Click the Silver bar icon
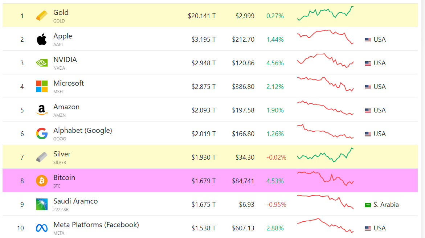The height and width of the screenshot is (238, 425). pyautogui.click(x=42, y=157)
